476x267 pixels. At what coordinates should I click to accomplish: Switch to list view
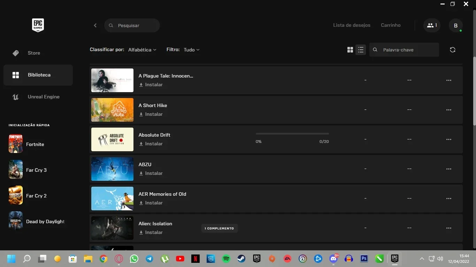361,50
